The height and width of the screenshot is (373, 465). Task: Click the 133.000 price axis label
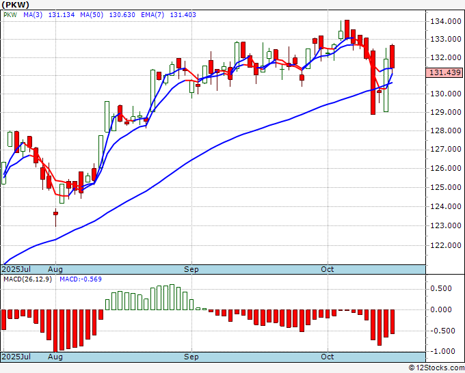tap(446, 39)
